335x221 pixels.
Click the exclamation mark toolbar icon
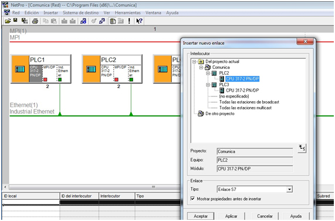tap(129, 21)
